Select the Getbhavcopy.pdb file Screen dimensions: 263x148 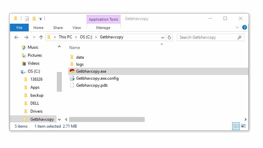(92, 85)
